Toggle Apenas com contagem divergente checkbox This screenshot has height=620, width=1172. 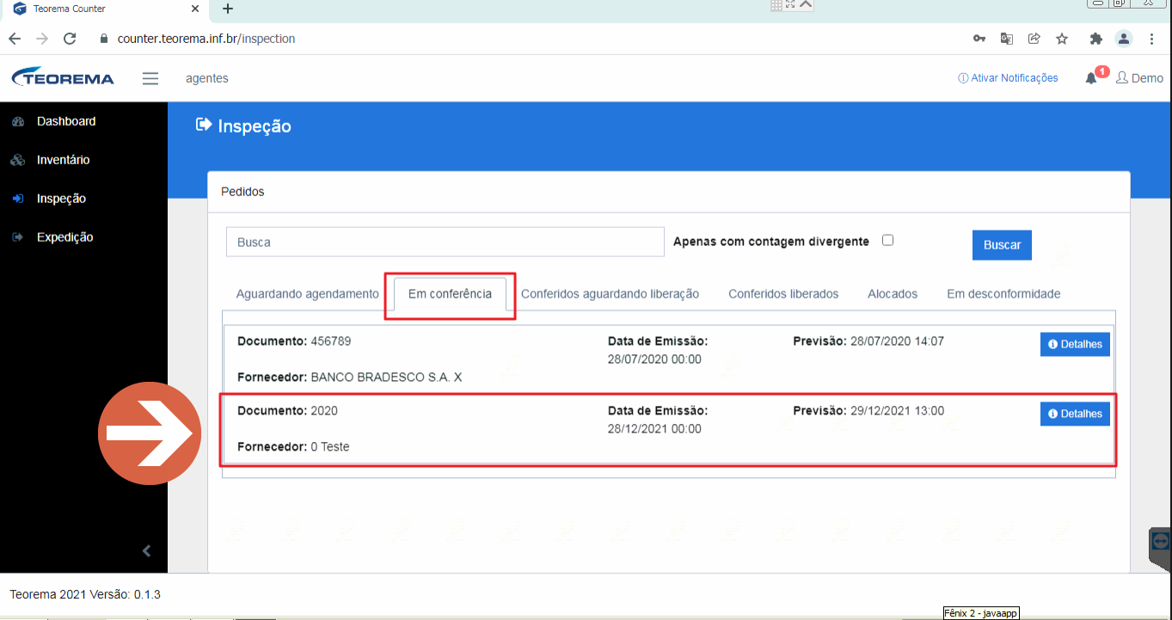888,240
